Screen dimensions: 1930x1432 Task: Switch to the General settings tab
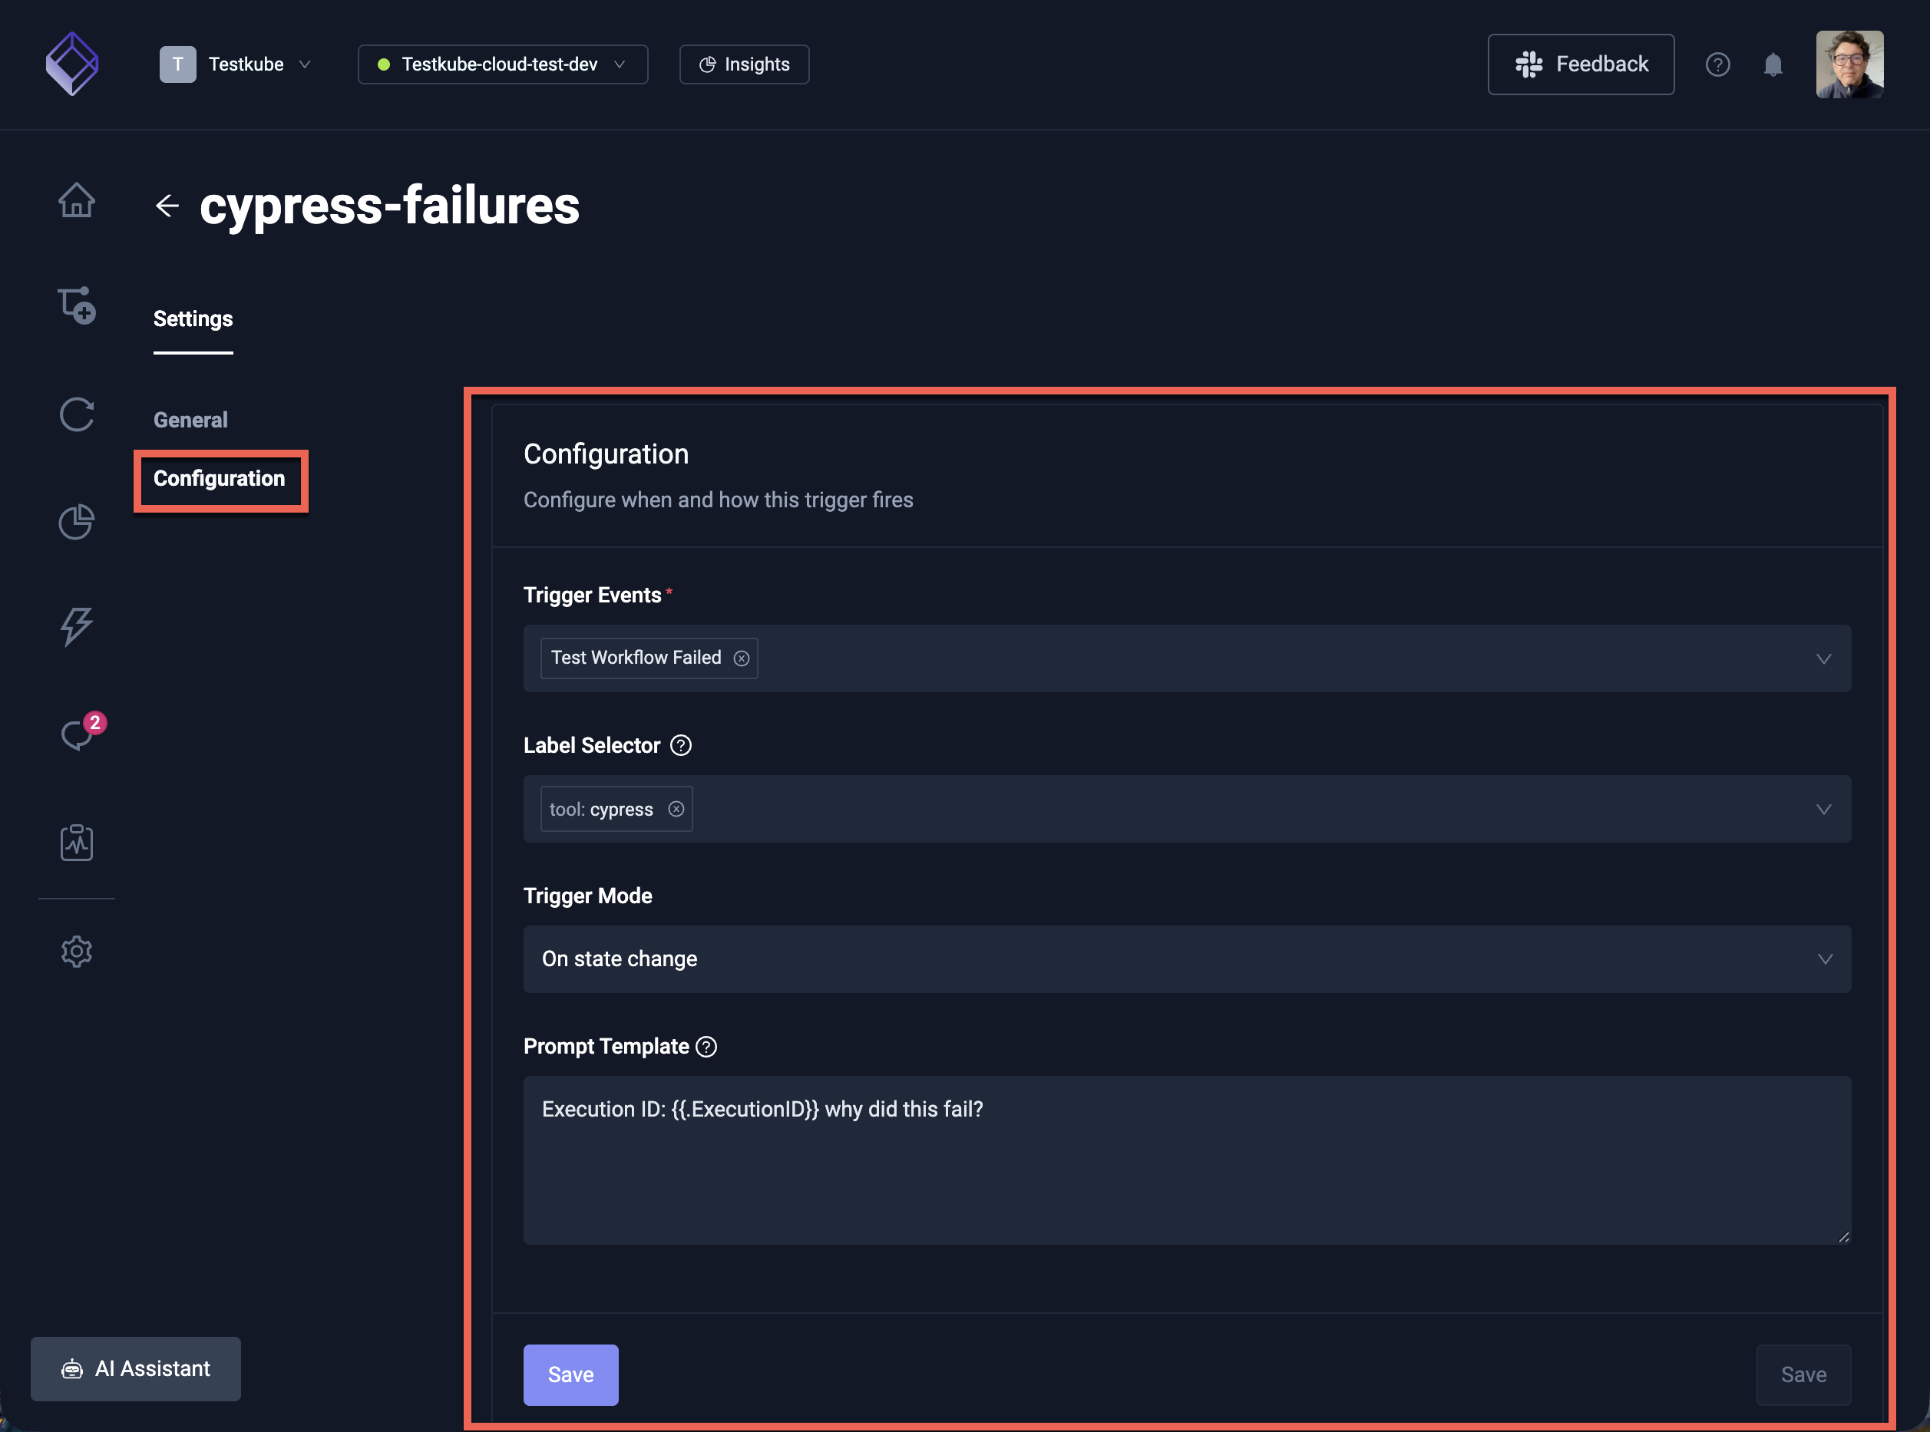(190, 420)
